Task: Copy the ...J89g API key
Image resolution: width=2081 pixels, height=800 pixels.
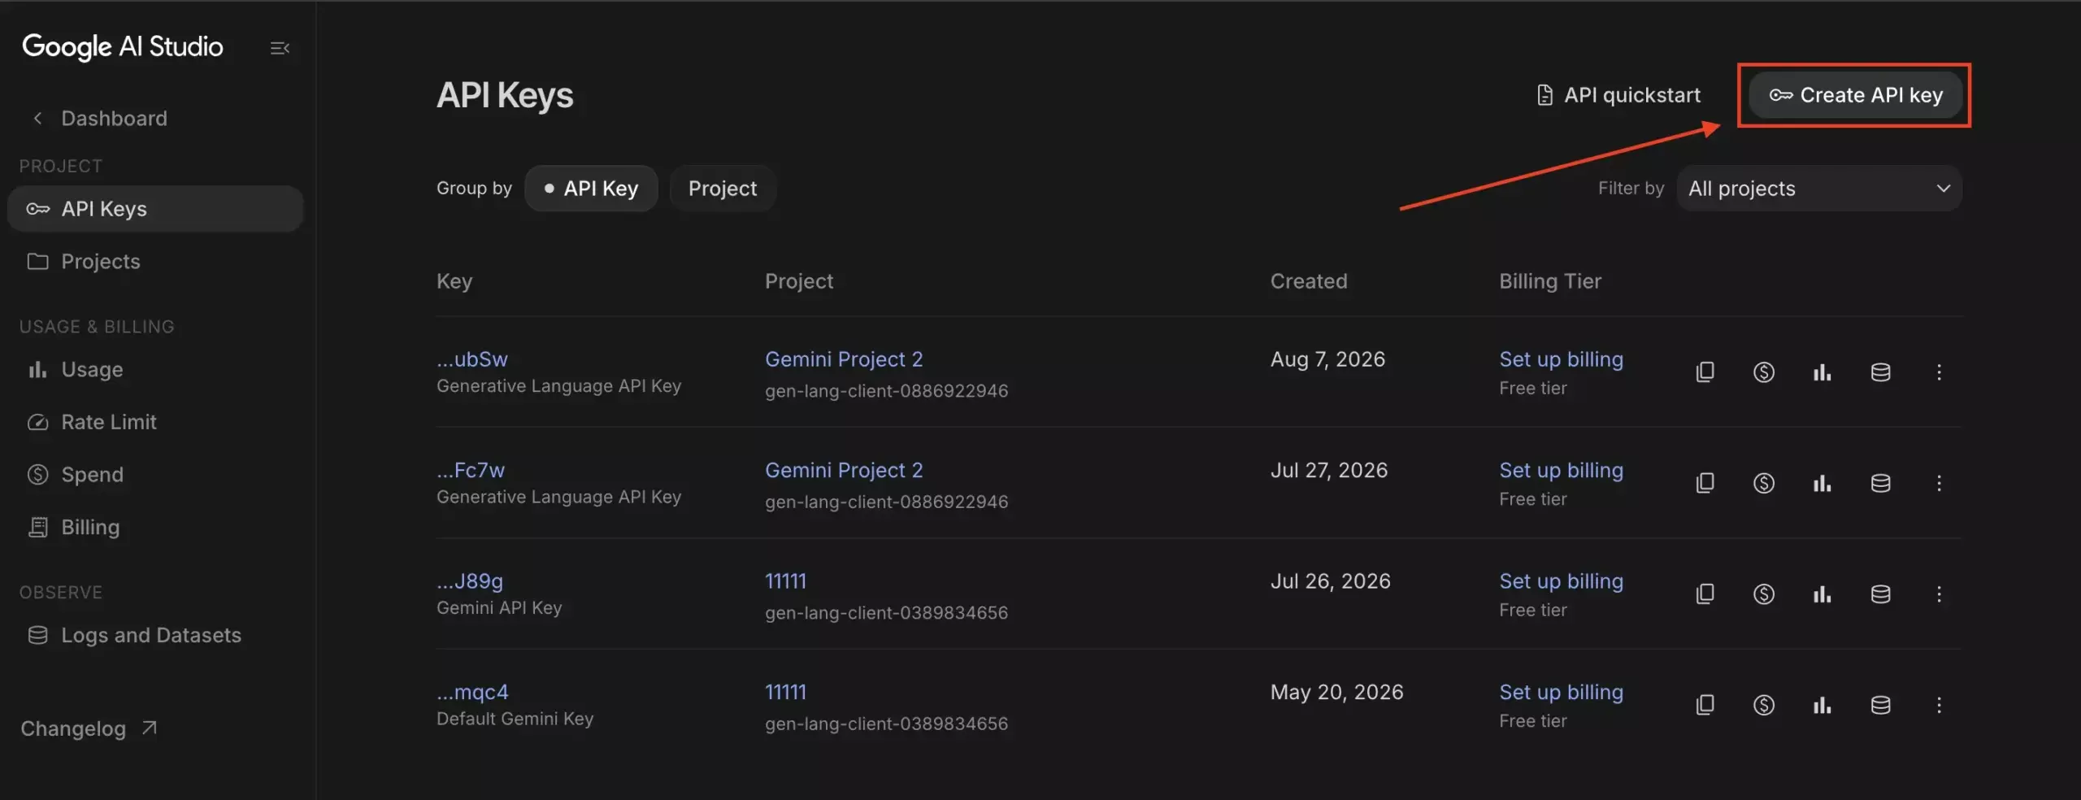Action: [1705, 594]
